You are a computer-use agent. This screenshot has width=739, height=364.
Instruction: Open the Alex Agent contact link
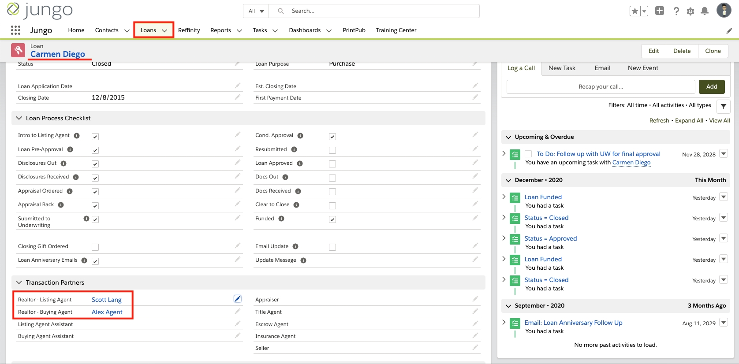tap(107, 312)
